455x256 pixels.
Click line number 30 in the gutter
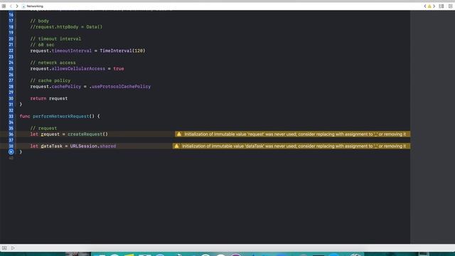pyautogui.click(x=11, y=98)
